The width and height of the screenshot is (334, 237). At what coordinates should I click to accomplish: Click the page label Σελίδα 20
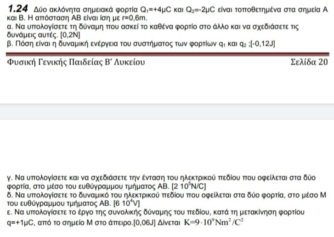(309, 62)
